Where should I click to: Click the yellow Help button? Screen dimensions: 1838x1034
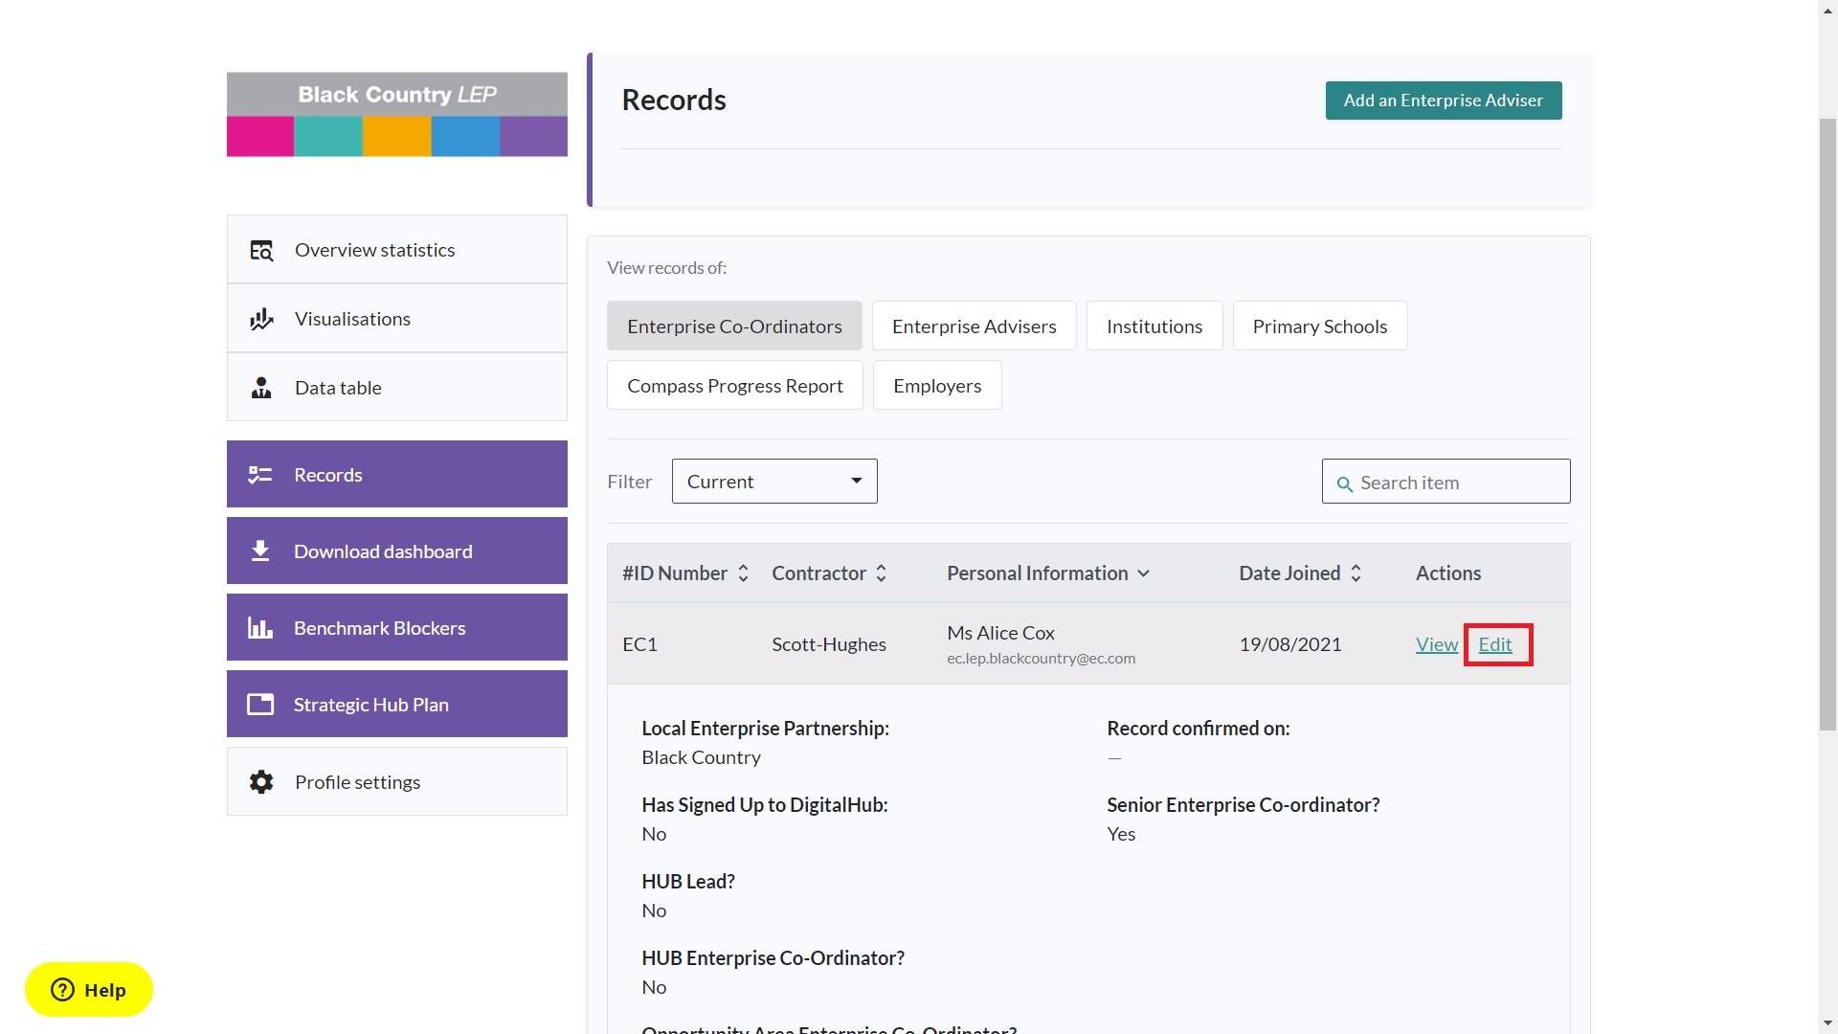[x=89, y=989]
